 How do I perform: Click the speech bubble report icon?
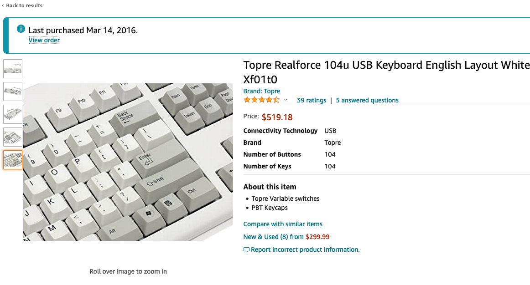pos(247,249)
